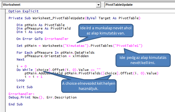Viewport: 175px width, 112px height.
Task: Click the 'Do While' keywords at start of the loop line
Action: (25, 70)
